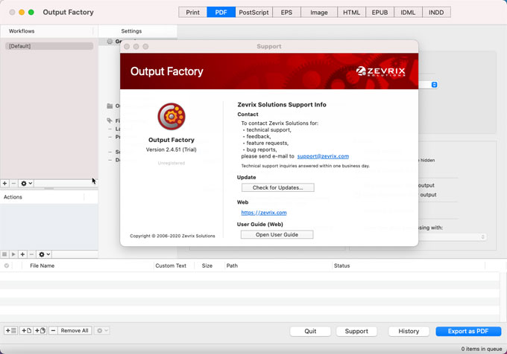The image size is (507, 354).
Task: Click the status circle icon in queue header
Action: pos(7,265)
